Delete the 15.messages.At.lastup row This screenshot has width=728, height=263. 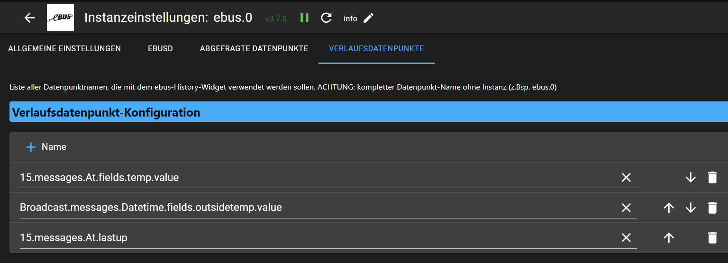(x=712, y=237)
